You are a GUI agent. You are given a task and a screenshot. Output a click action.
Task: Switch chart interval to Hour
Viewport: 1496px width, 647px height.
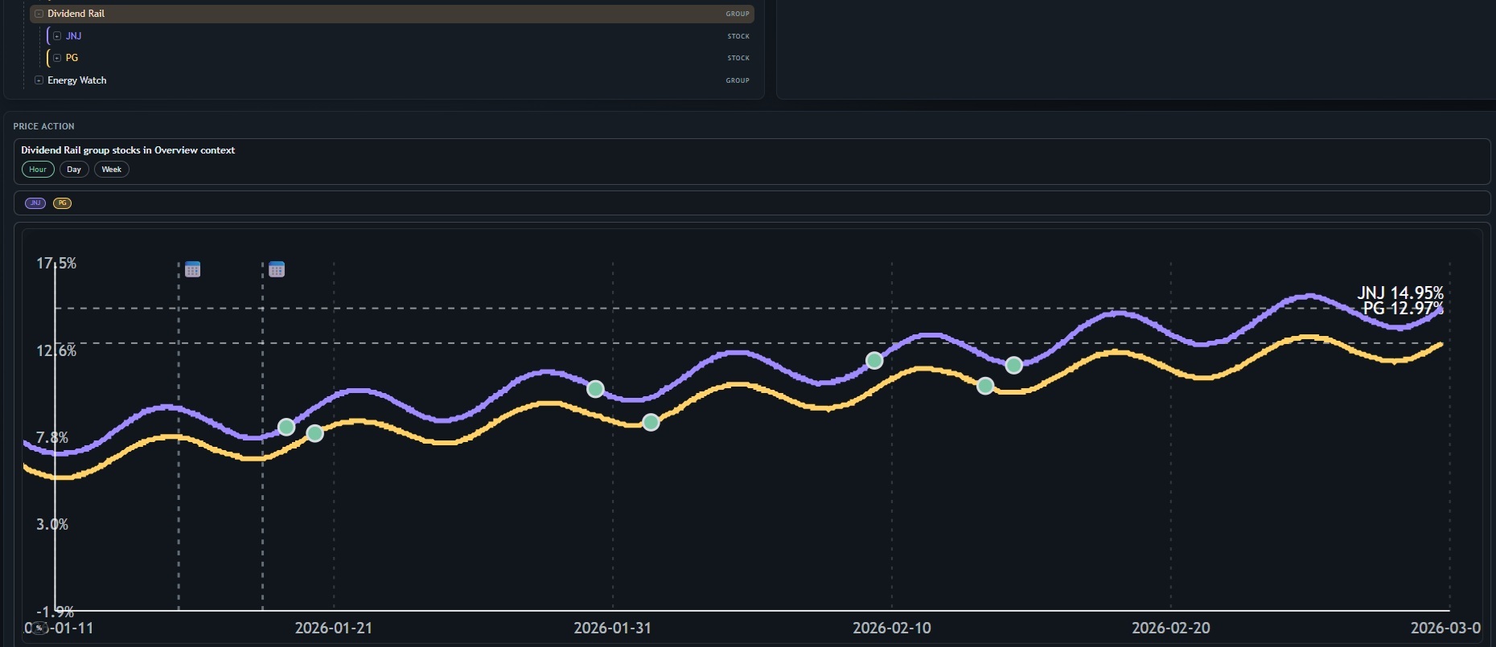(x=38, y=170)
